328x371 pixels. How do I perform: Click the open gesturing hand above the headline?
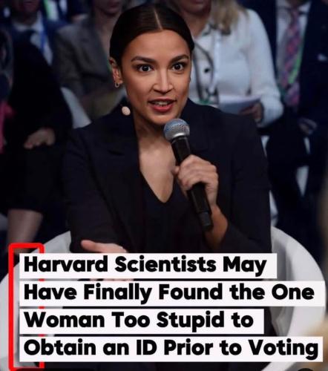point(102,247)
